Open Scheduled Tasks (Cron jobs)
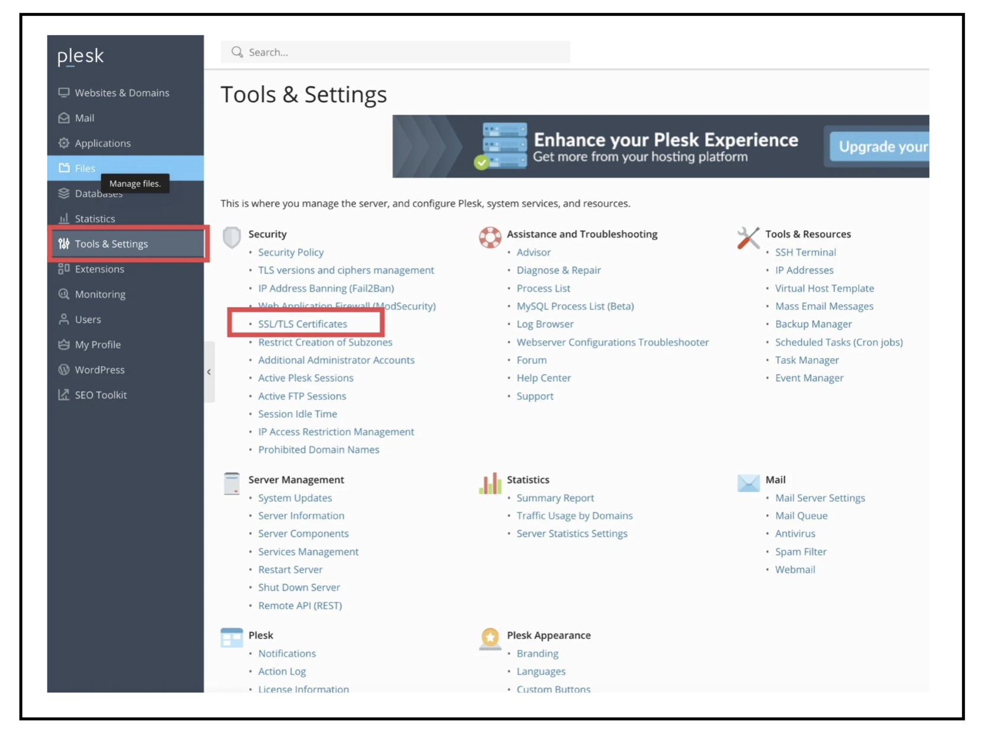Screen dimensions: 984x735 (839, 342)
